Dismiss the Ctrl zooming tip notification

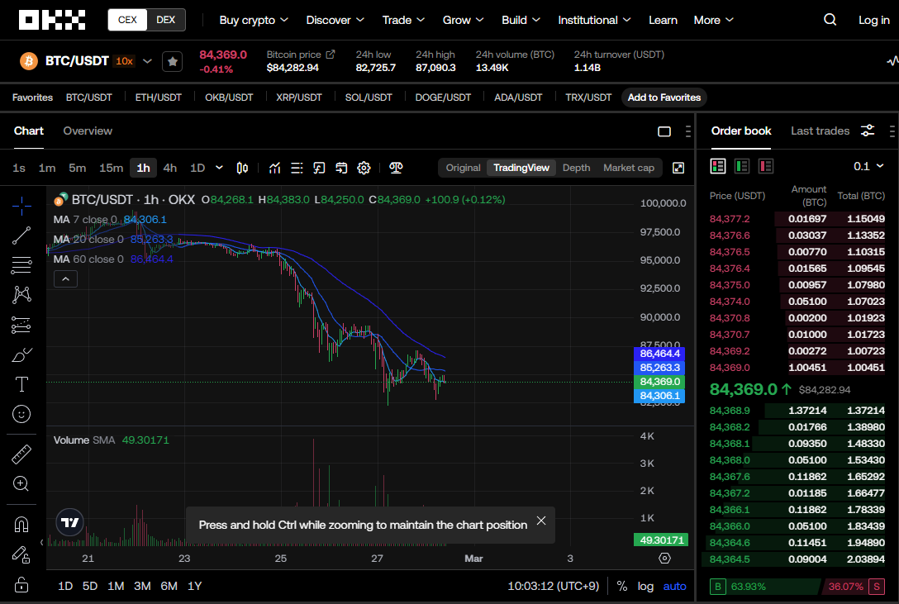(x=541, y=521)
